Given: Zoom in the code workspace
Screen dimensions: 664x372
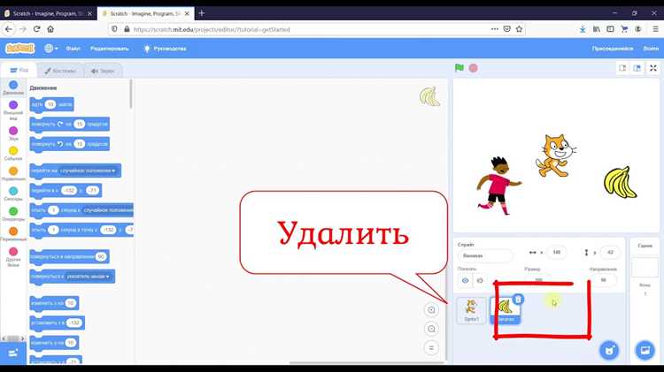Looking at the screenshot, I should coord(431,310).
